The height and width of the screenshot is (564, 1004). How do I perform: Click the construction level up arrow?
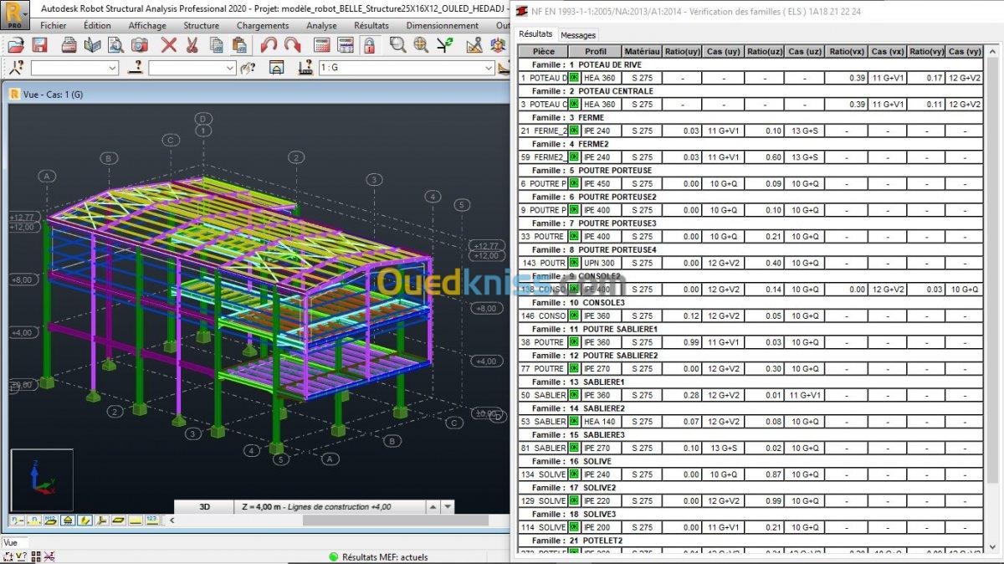tap(433, 506)
